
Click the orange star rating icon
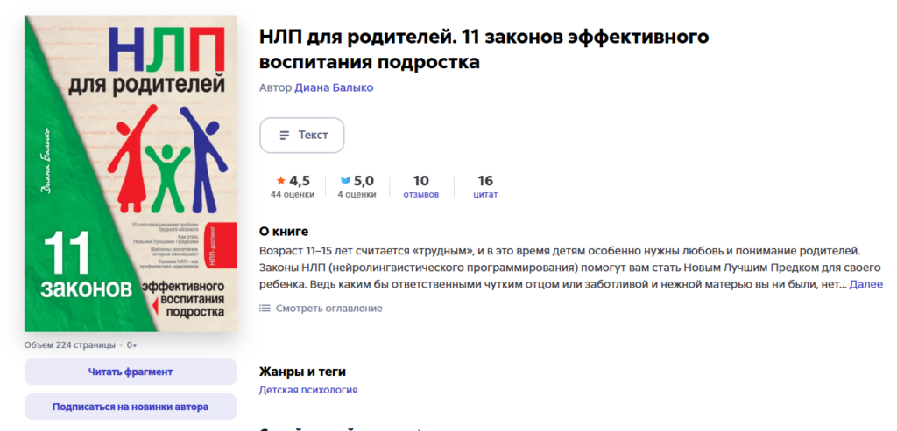[x=280, y=181]
